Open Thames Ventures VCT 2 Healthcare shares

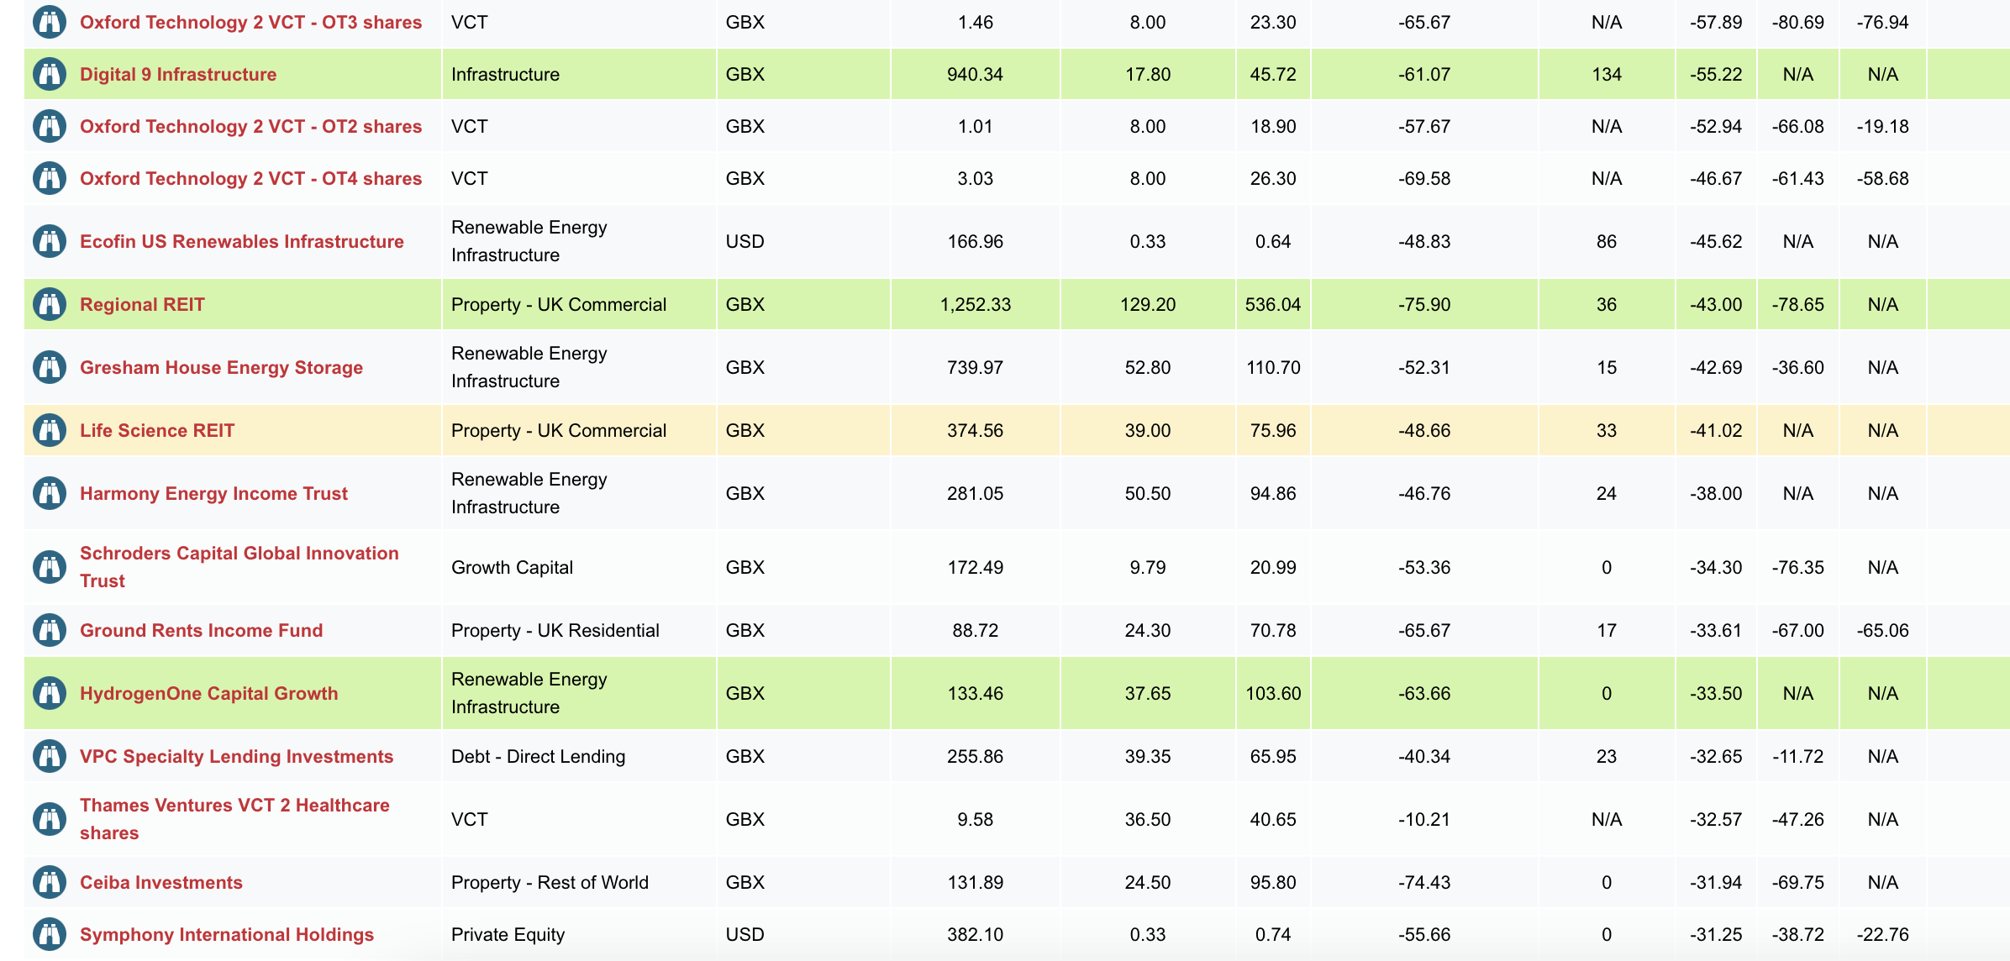pyautogui.click(x=234, y=819)
